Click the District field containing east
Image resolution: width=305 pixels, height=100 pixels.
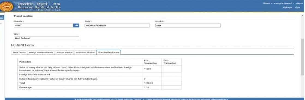tap(188, 25)
